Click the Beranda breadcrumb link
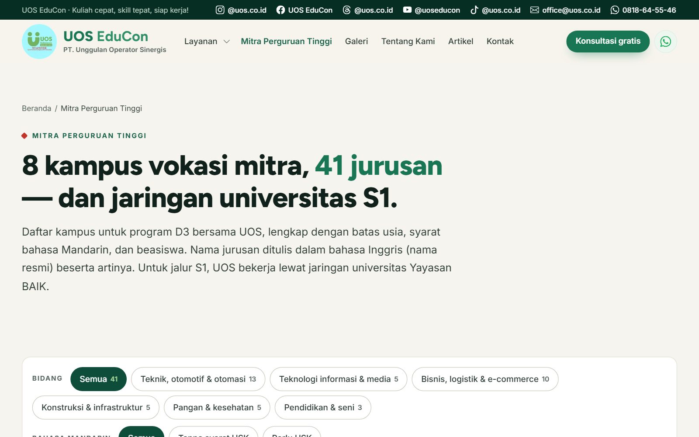Image resolution: width=699 pixels, height=437 pixels. point(36,108)
